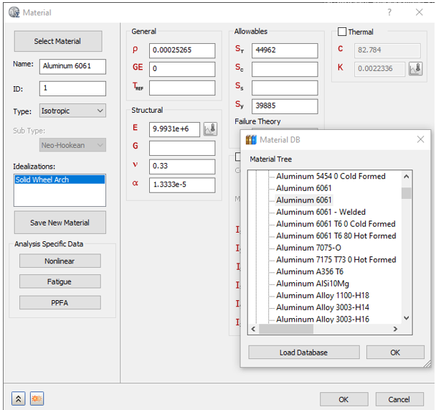Enable the Thermal checkbox
Viewport: 436px width, 410px height.
342,32
